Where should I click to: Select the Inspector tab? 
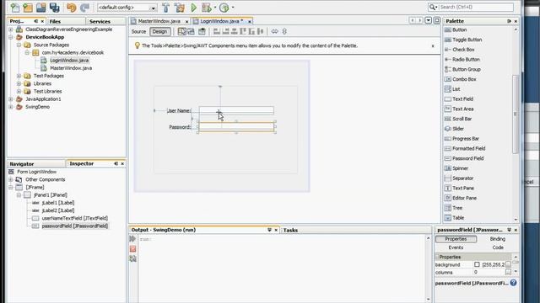82,163
